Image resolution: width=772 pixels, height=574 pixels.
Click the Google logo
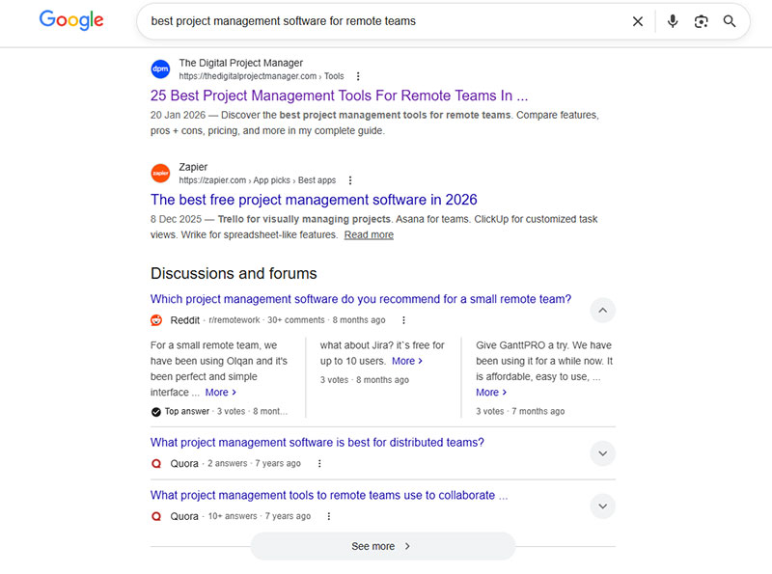pyautogui.click(x=70, y=20)
